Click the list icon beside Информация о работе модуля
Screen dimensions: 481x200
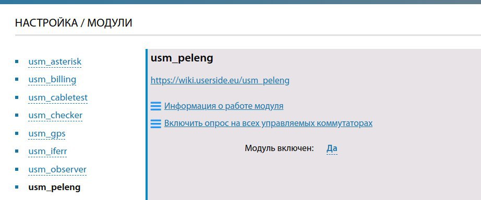156,106
